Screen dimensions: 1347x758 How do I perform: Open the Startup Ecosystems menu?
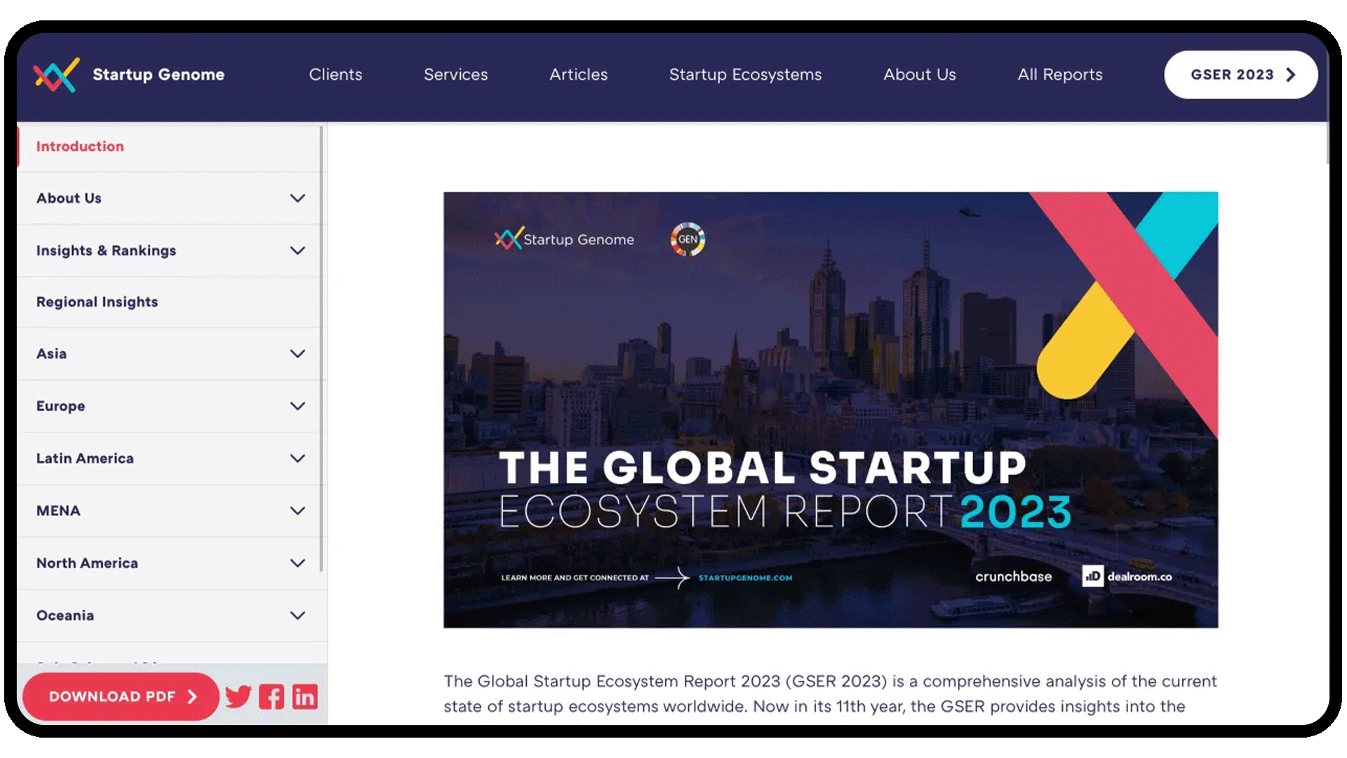[745, 74]
